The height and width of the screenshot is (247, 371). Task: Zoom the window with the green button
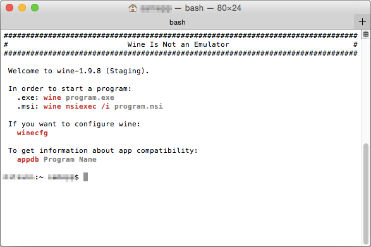[35, 8]
